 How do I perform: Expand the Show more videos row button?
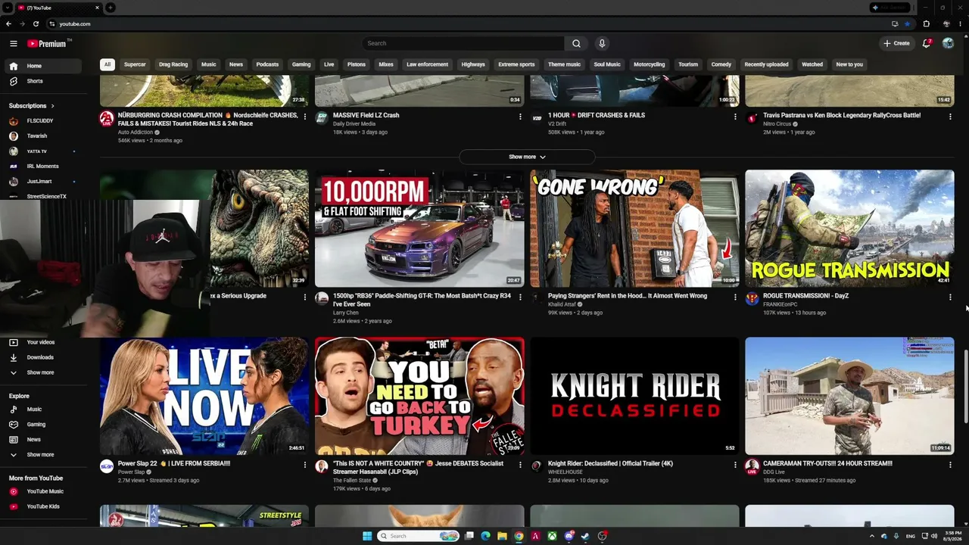coord(527,157)
